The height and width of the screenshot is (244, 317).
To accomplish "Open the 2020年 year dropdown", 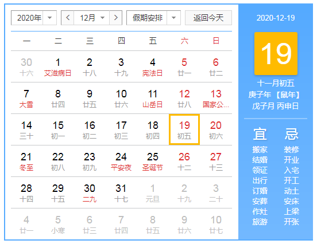I will click(x=34, y=18).
